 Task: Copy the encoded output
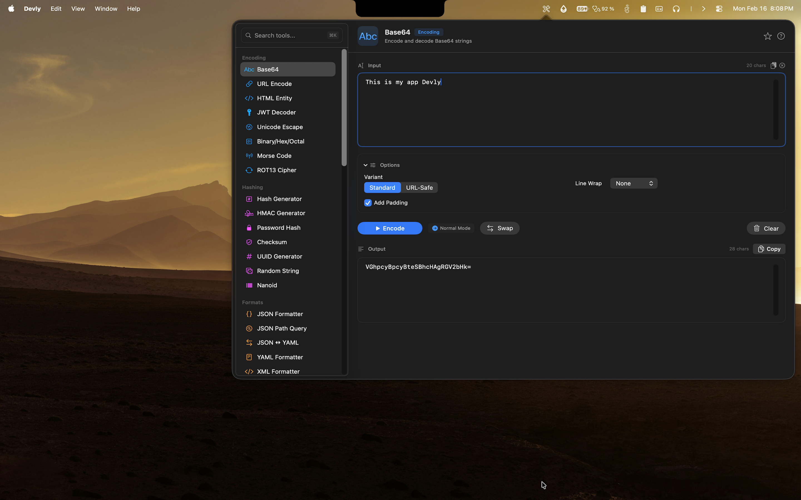pyautogui.click(x=768, y=249)
